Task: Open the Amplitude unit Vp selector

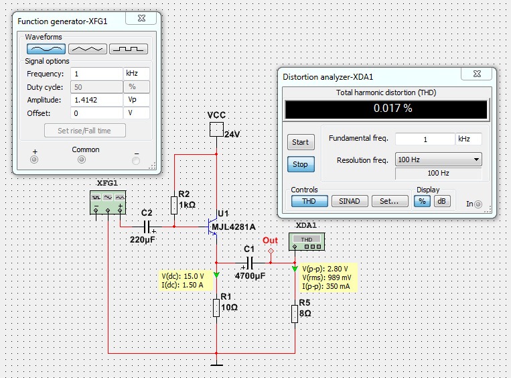Action: coord(136,100)
